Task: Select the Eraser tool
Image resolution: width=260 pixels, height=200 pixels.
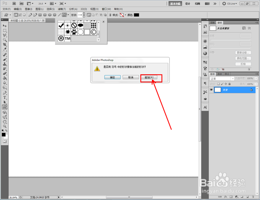Action: 5,74
